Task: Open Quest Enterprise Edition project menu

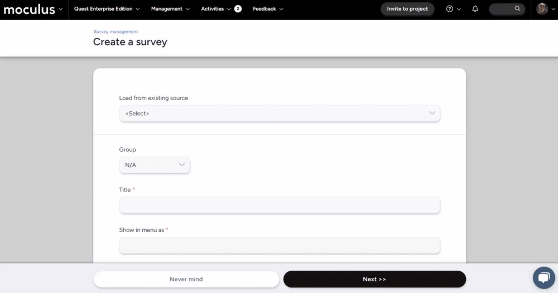Action: [107, 9]
